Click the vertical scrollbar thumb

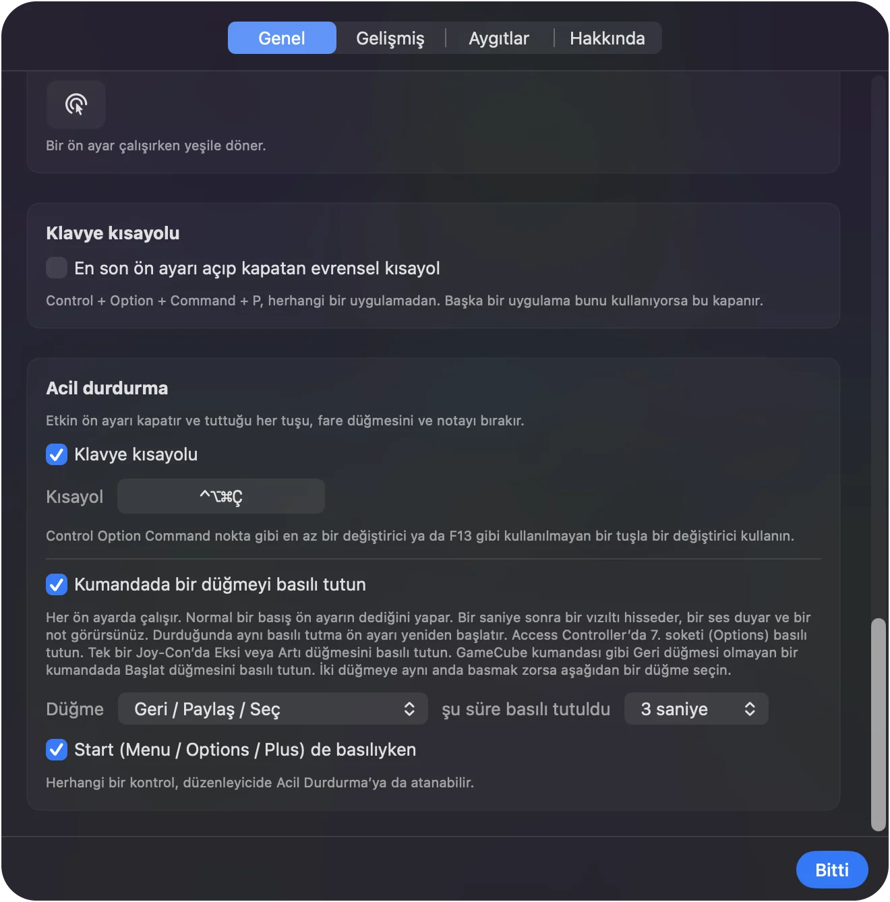878,725
